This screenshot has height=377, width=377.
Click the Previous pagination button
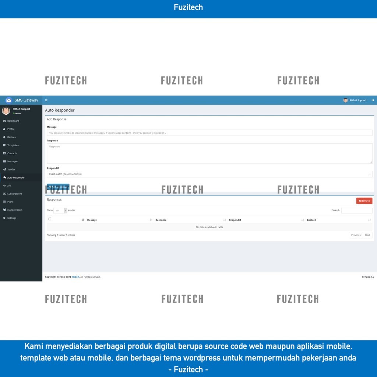click(356, 235)
